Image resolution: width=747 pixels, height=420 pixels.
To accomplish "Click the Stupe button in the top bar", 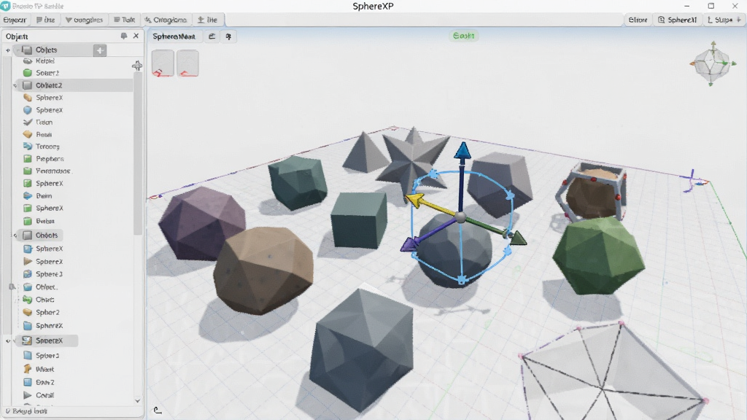I will pos(724,20).
